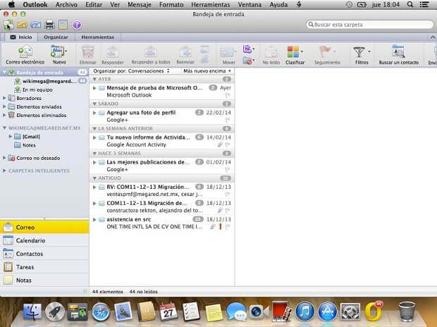Open the Filtros funnel icon
Viewport: 437px width, 327px height.
coord(359,52)
